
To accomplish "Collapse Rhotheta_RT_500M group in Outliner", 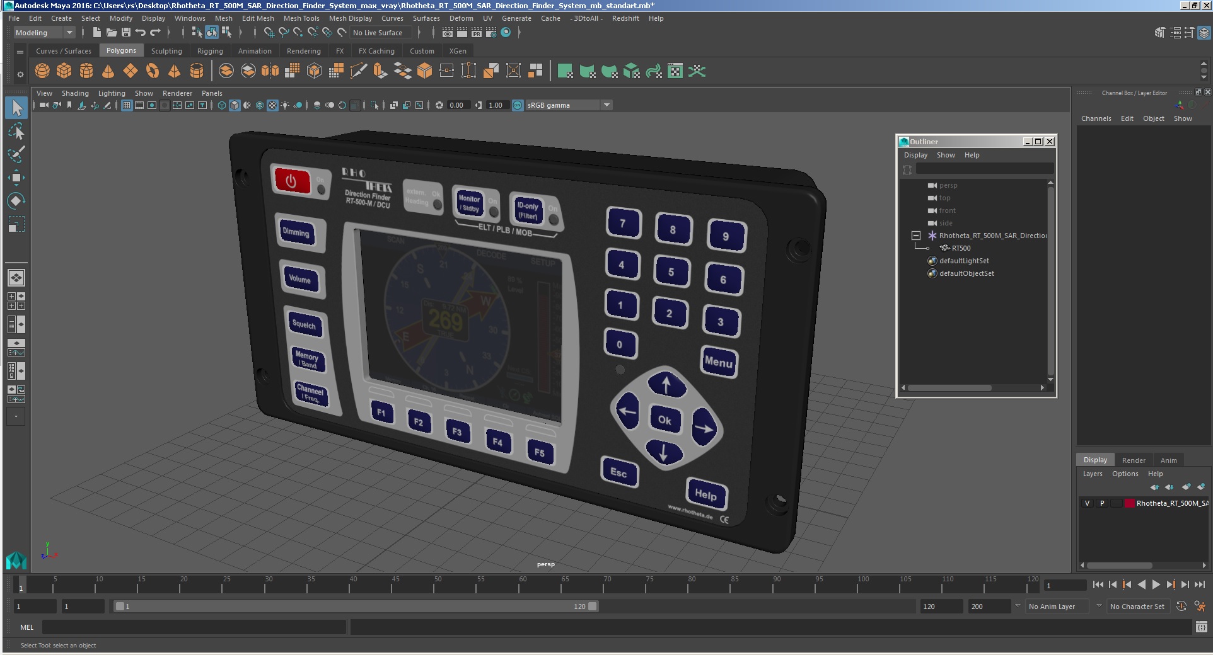I will tap(916, 236).
